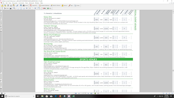Open the View menu
This screenshot has width=174, height=98.
[10, 3]
